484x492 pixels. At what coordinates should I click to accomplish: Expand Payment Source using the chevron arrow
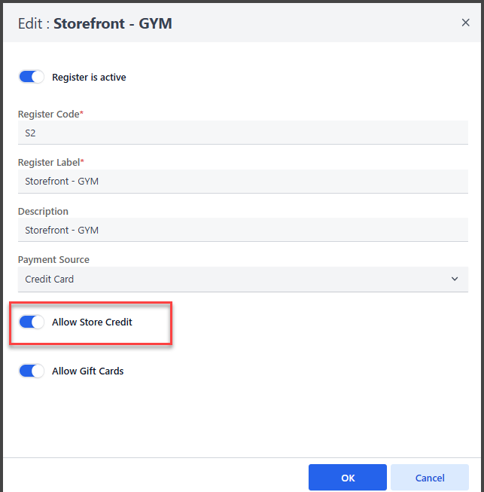455,279
